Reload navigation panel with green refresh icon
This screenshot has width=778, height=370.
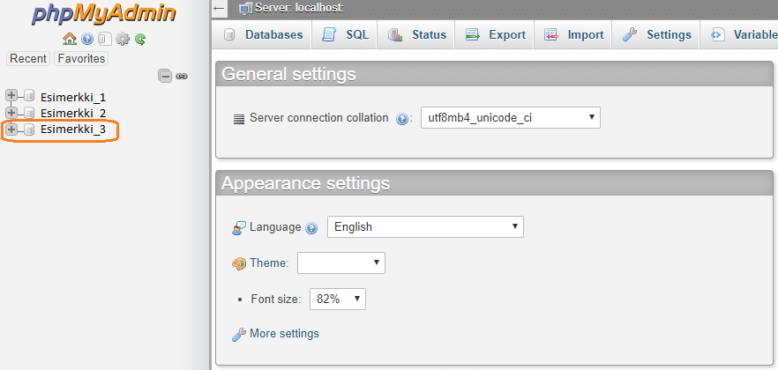(x=140, y=39)
